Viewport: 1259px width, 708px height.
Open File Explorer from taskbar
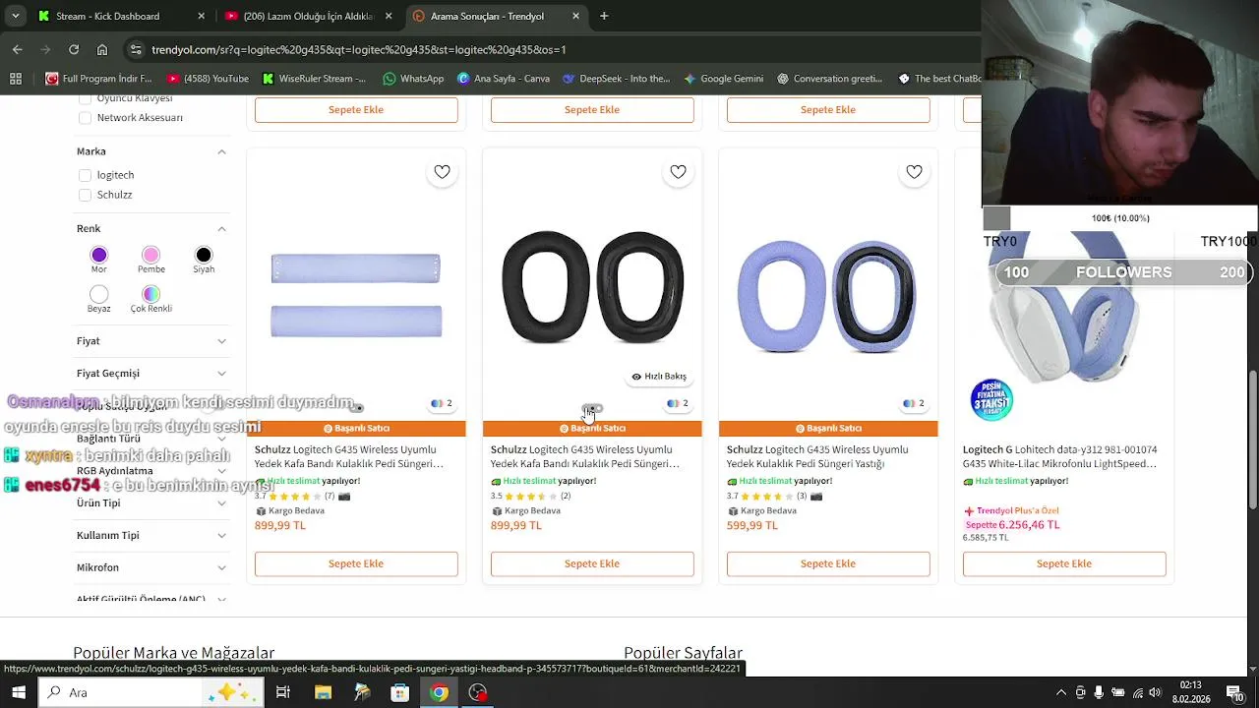[323, 692]
